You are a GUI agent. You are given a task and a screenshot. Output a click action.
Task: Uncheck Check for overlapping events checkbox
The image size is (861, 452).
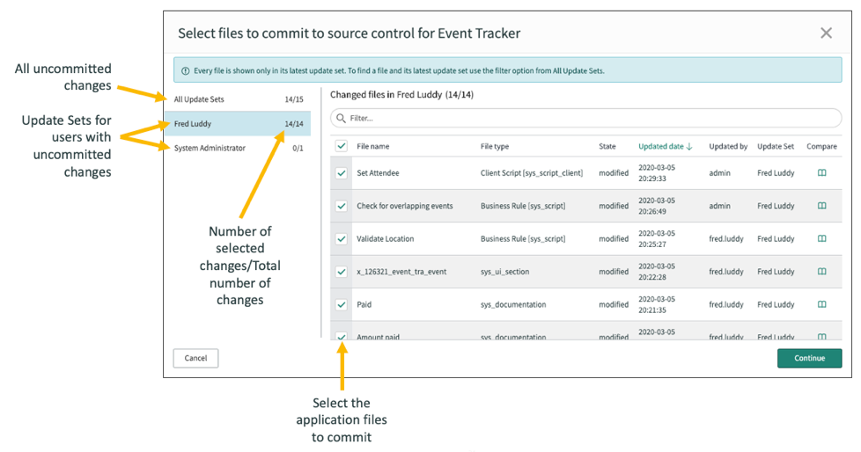(341, 206)
